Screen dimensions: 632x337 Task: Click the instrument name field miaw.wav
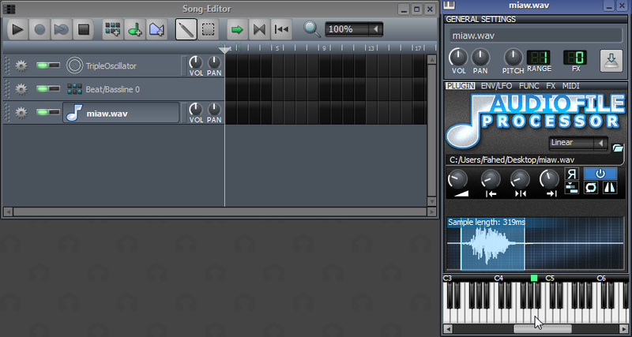coord(536,36)
